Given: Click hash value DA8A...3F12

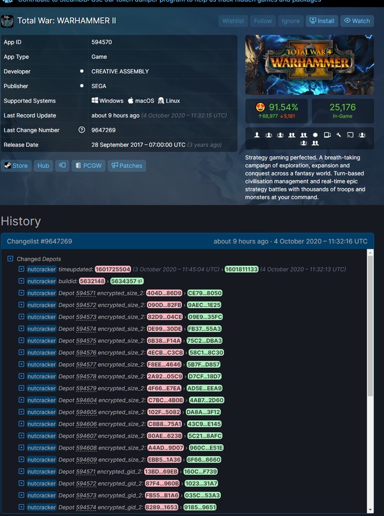Looking at the screenshot, I should [203, 412].
